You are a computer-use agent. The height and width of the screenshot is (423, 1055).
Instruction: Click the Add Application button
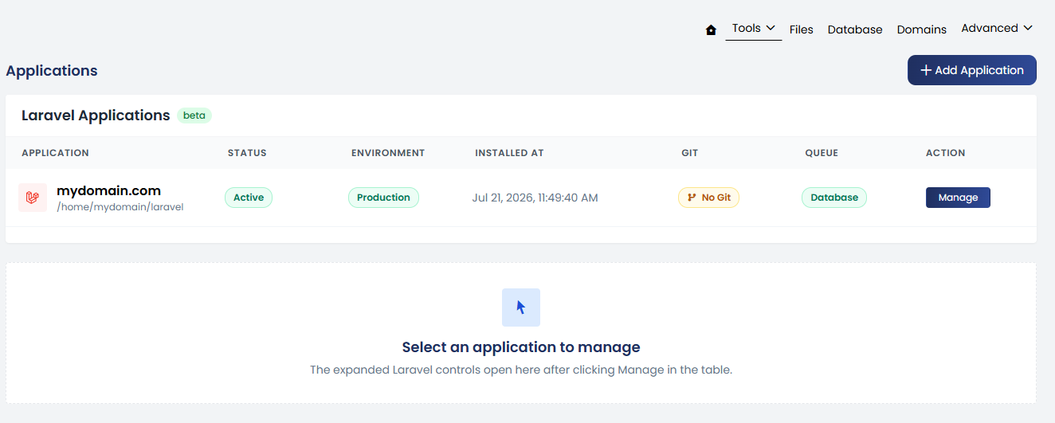(972, 70)
